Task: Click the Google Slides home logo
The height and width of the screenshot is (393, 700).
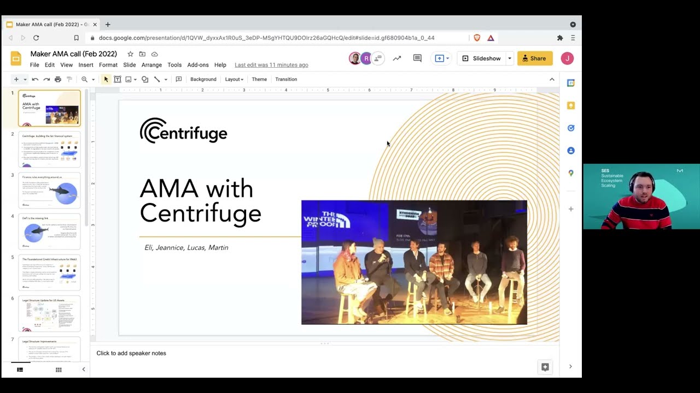Action: (x=16, y=58)
